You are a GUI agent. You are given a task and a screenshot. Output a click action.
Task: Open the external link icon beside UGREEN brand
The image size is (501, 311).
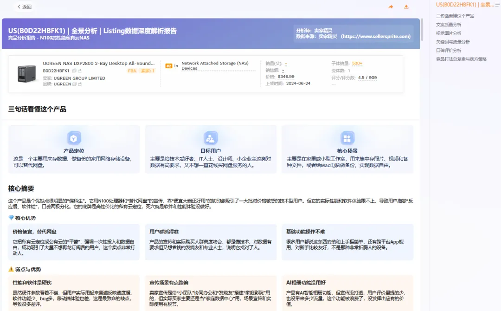(80, 84)
